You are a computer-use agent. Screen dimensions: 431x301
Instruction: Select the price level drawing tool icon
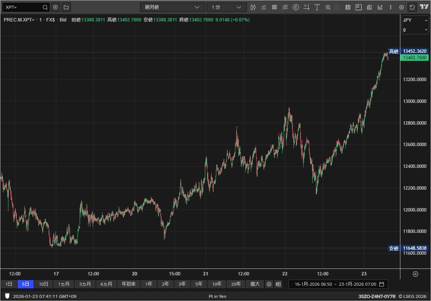pos(307,7)
